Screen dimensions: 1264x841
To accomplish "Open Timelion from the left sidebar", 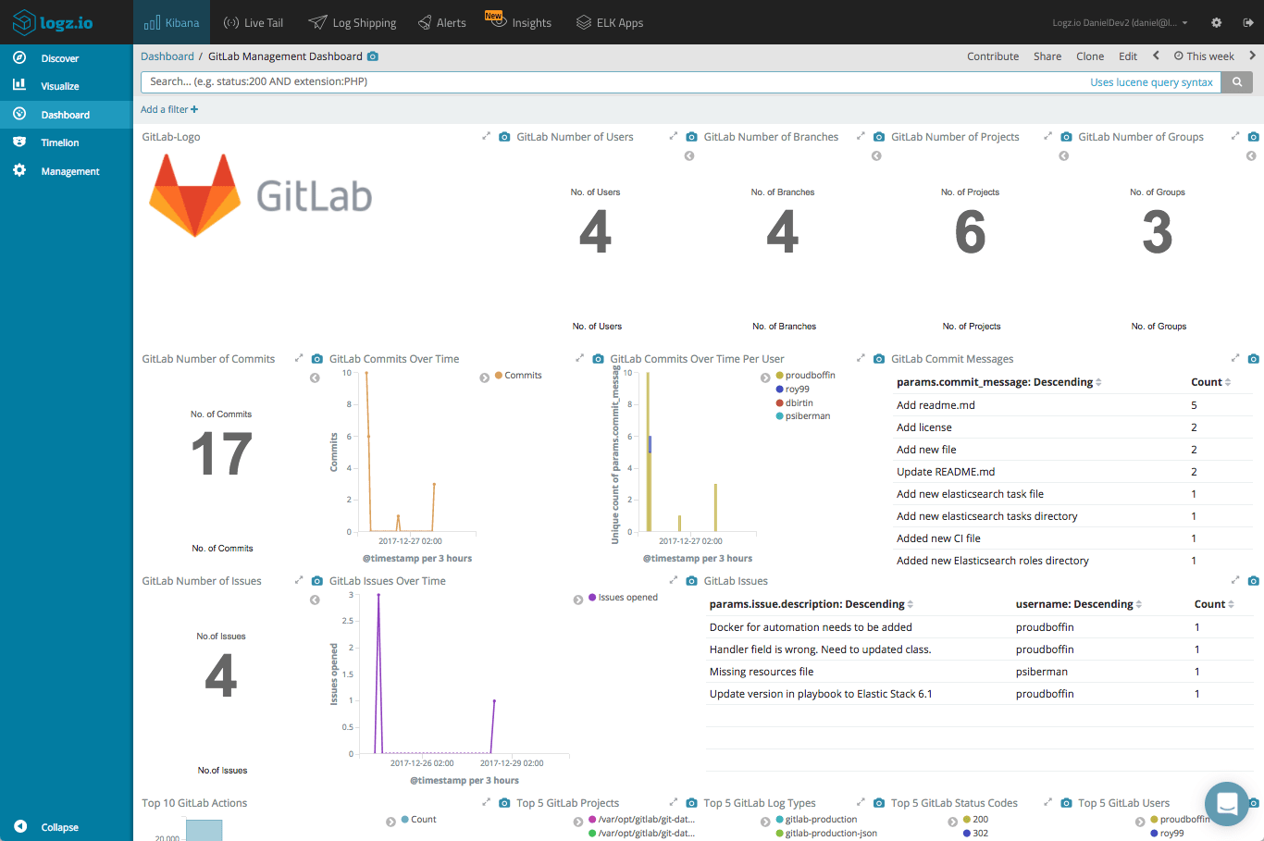I will pos(20,142).
